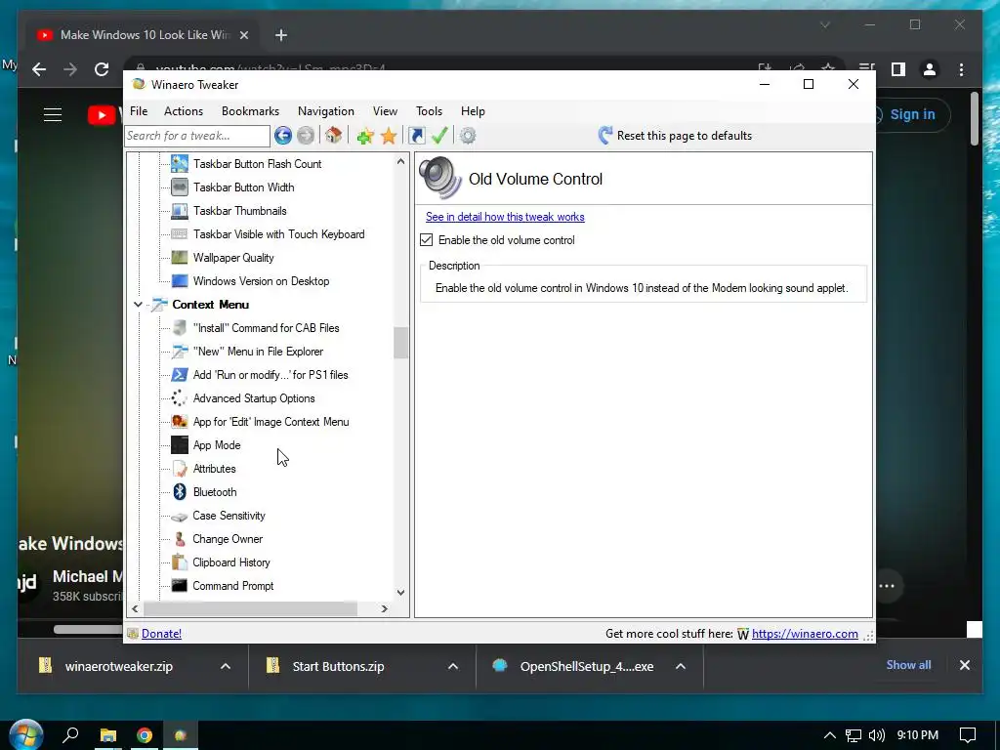
Task: Click the Command Prompt icon in tree
Action: pyautogui.click(x=180, y=586)
